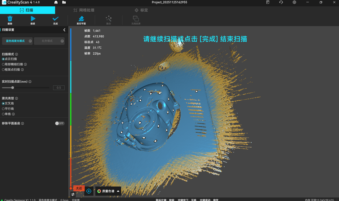
Task: Open the settings gear icon
Action: (295, 2)
